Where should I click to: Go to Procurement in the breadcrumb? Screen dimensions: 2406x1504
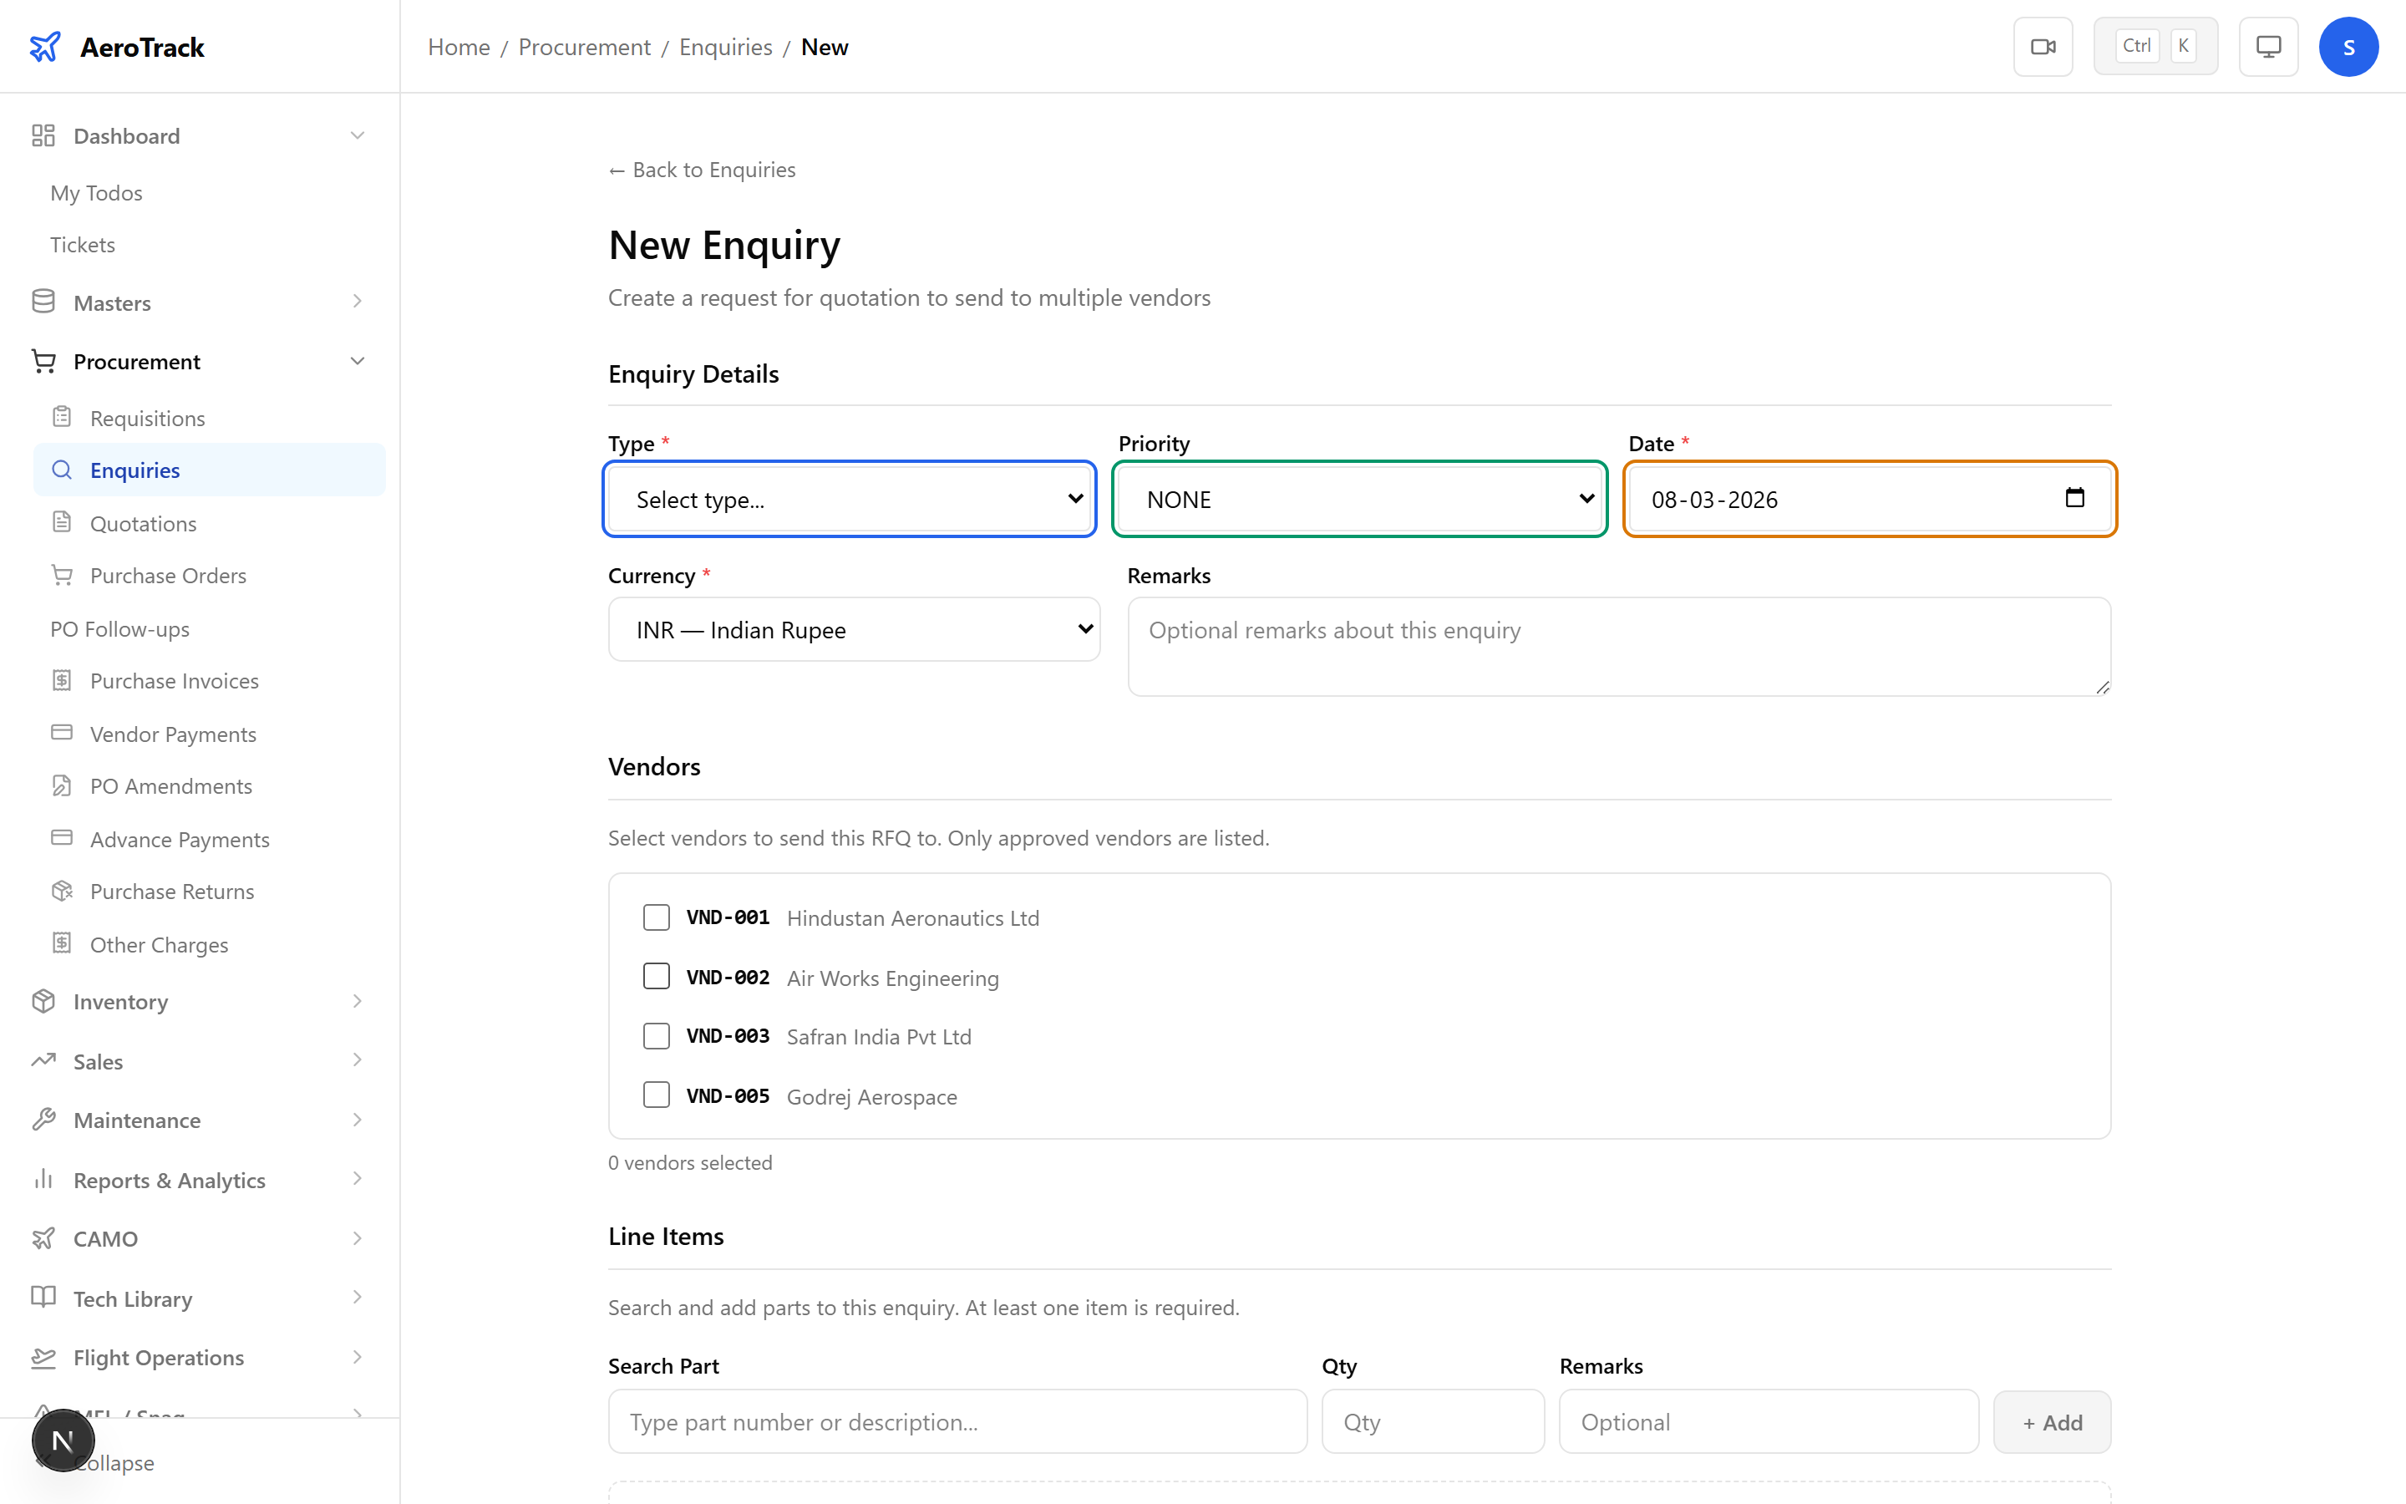584,47
